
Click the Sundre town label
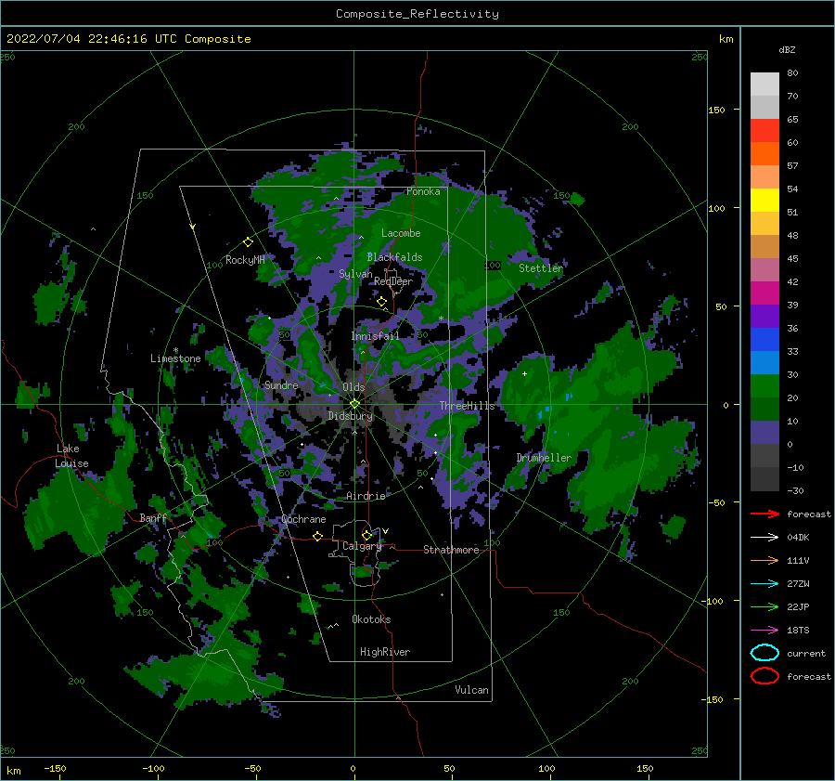point(281,384)
